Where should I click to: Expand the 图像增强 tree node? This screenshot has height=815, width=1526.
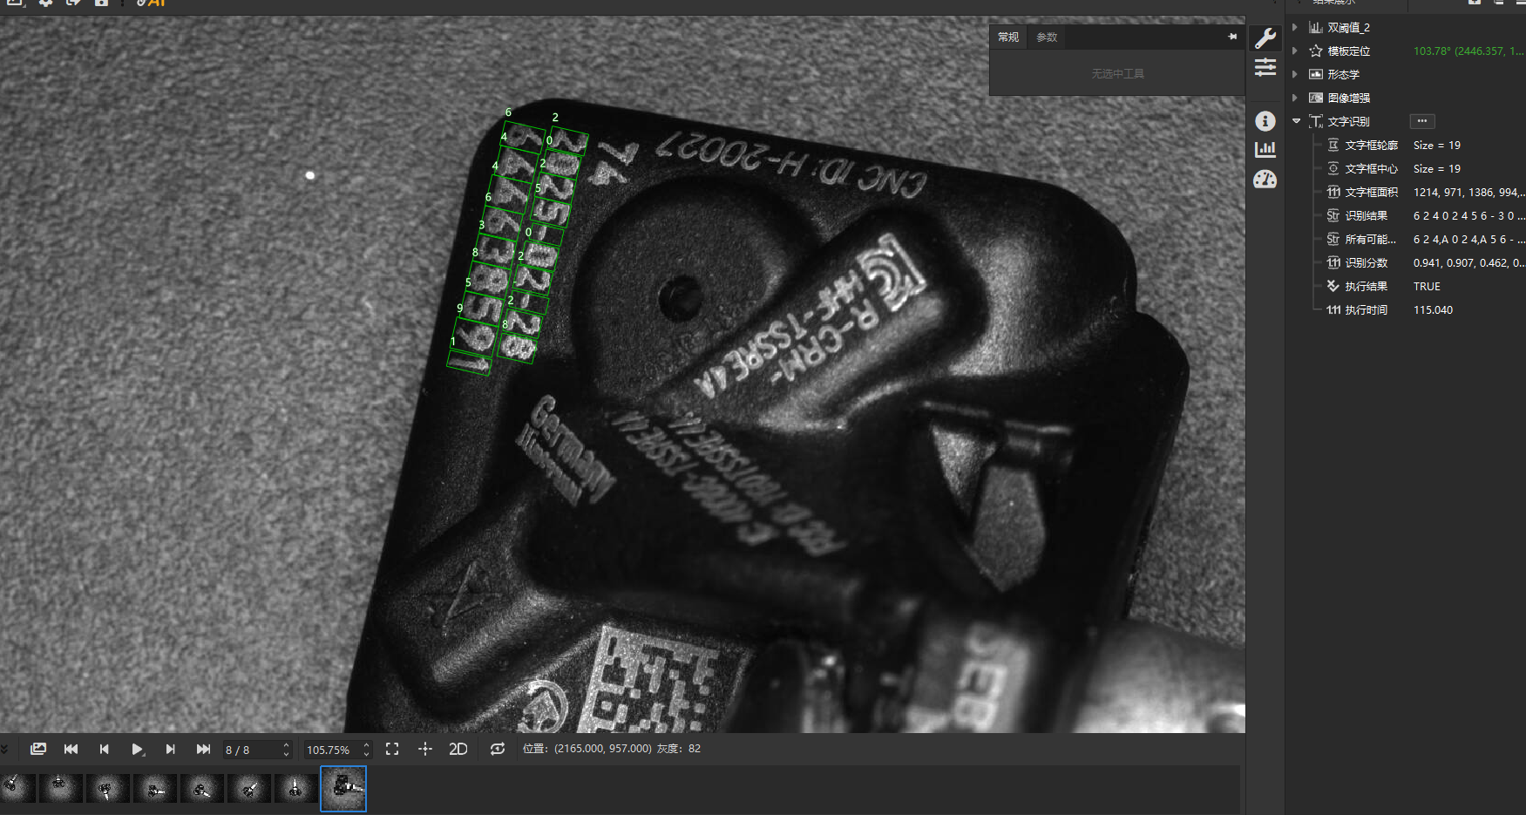[x=1295, y=98]
